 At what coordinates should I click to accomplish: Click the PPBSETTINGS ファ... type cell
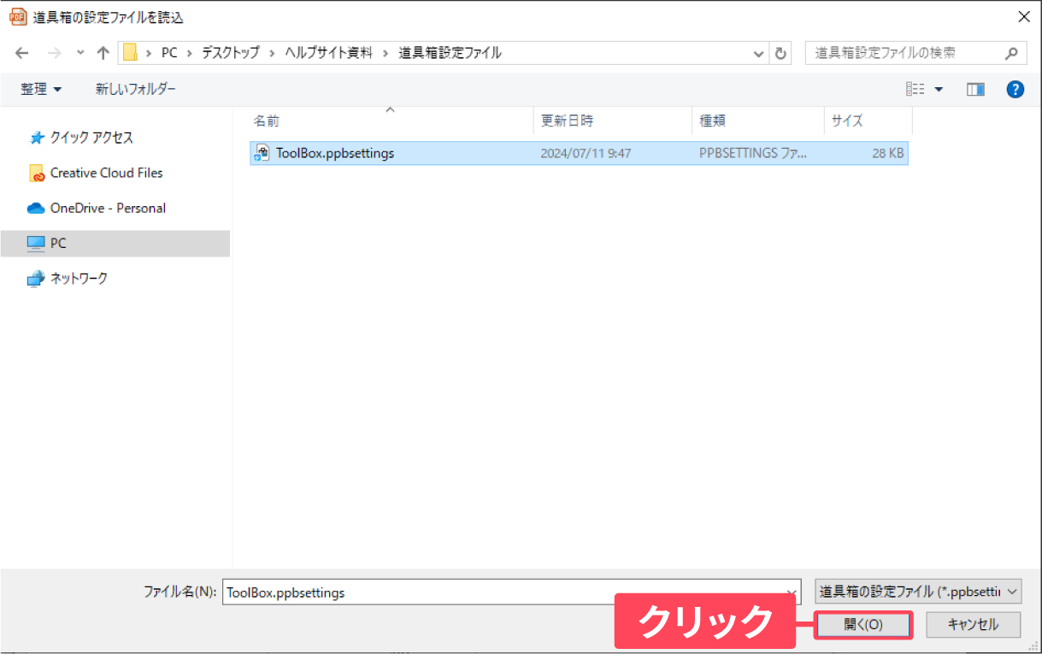pyautogui.click(x=752, y=154)
